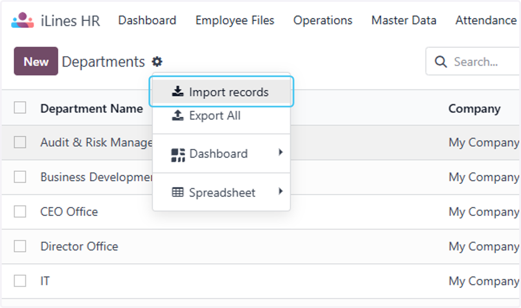Screen dimensions: 521x308
Task: Click the iLines HR app title
Action: pyautogui.click(x=70, y=21)
